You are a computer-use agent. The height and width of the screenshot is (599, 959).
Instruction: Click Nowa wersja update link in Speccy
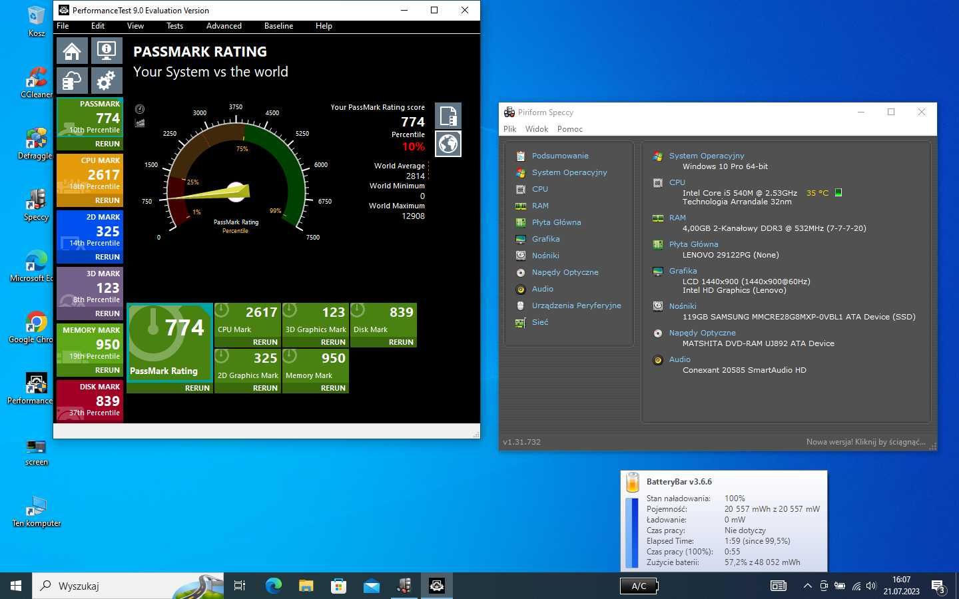click(866, 442)
